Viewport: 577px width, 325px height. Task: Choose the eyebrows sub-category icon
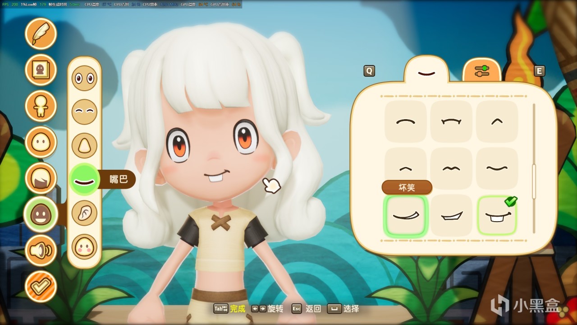84,112
